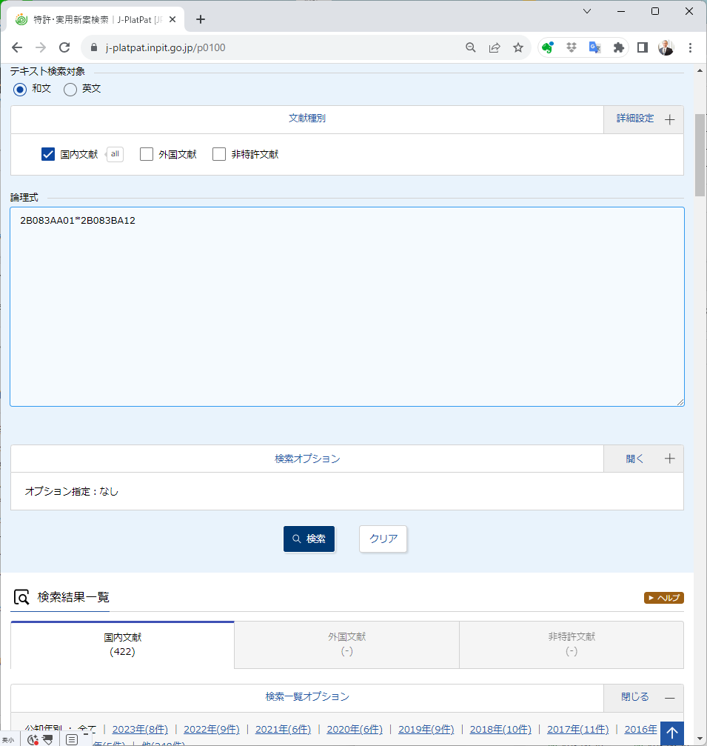Click the Google Translate extension icon
The width and height of the screenshot is (707, 746).
coord(594,47)
